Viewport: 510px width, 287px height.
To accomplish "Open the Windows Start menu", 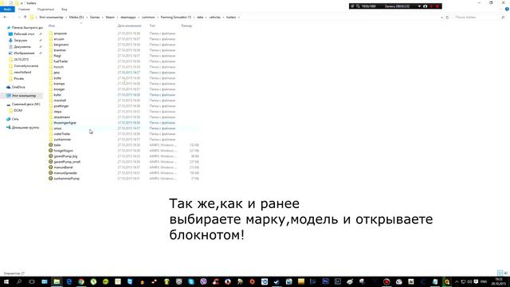I will point(6,281).
